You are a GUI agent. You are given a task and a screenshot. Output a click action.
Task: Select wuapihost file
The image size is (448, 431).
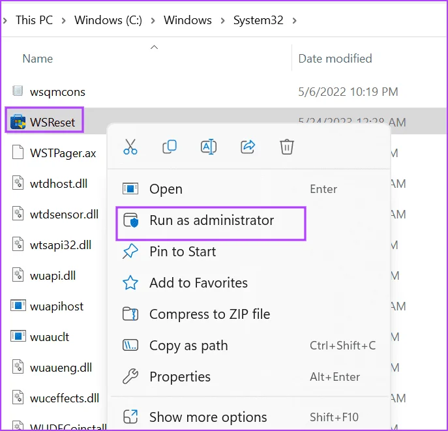pyautogui.click(x=57, y=306)
